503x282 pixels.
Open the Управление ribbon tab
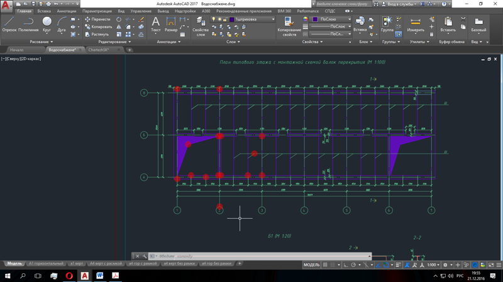tap(141, 11)
